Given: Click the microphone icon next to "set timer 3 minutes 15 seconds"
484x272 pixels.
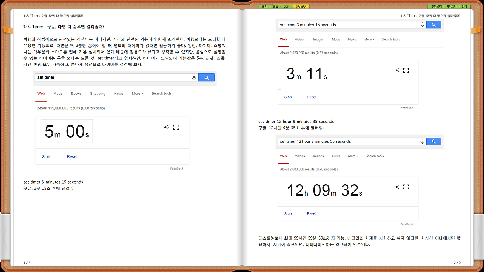Looking at the screenshot, I should click(x=422, y=25).
